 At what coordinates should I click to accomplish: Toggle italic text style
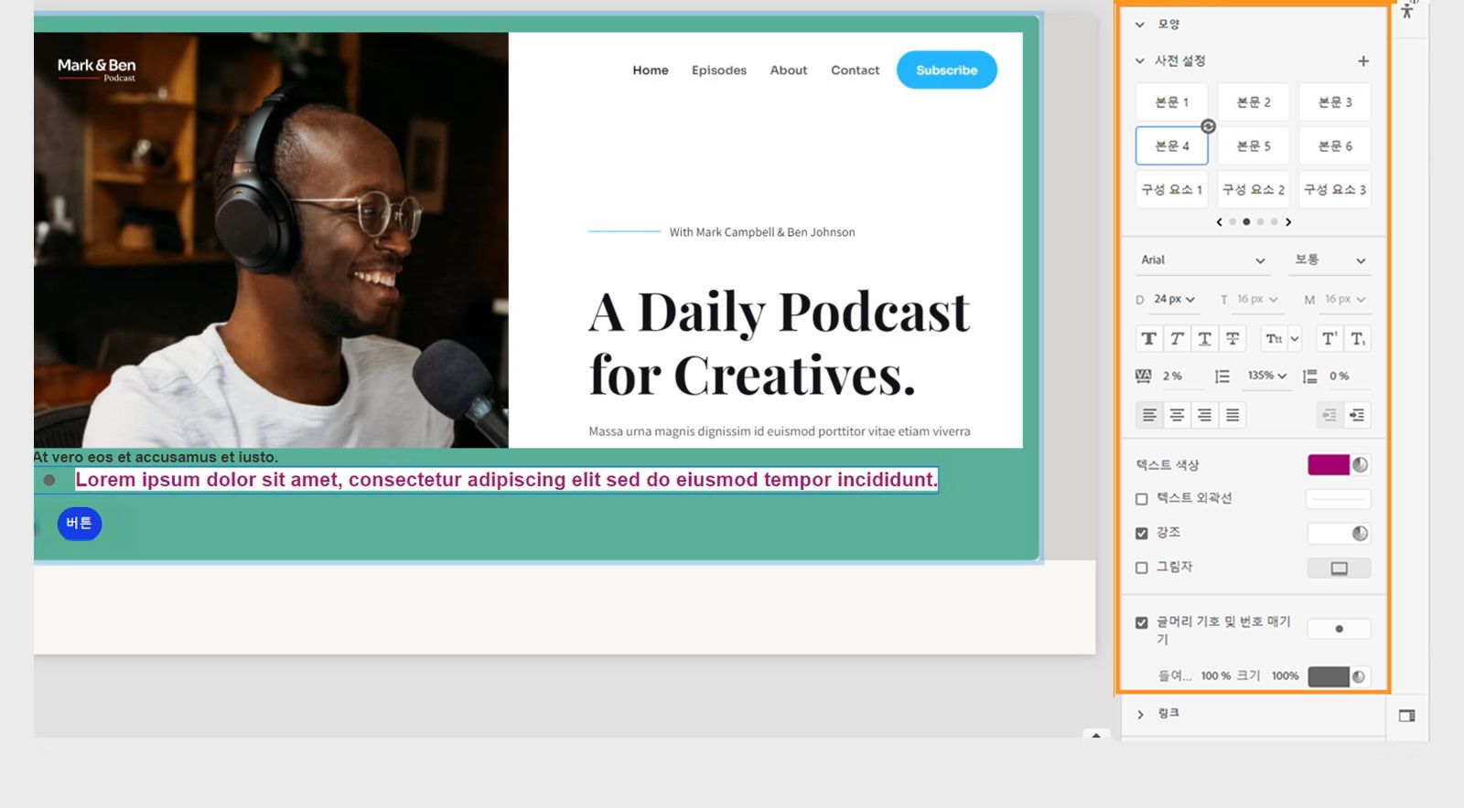pyautogui.click(x=1178, y=339)
